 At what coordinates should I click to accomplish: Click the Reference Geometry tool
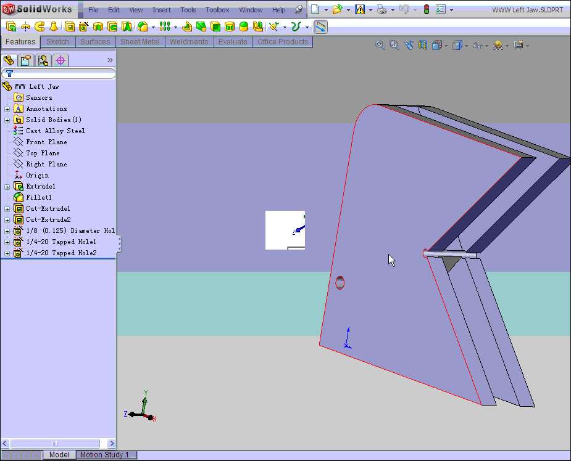tap(274, 27)
